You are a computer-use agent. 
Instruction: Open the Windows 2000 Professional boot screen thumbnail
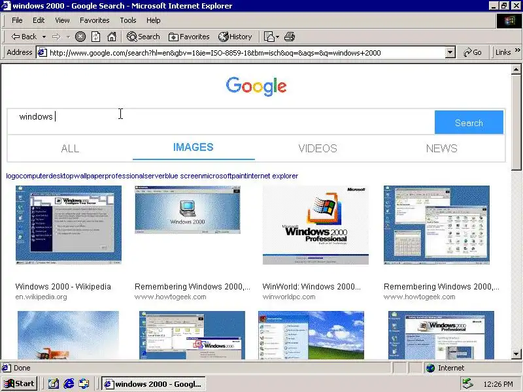(x=316, y=225)
